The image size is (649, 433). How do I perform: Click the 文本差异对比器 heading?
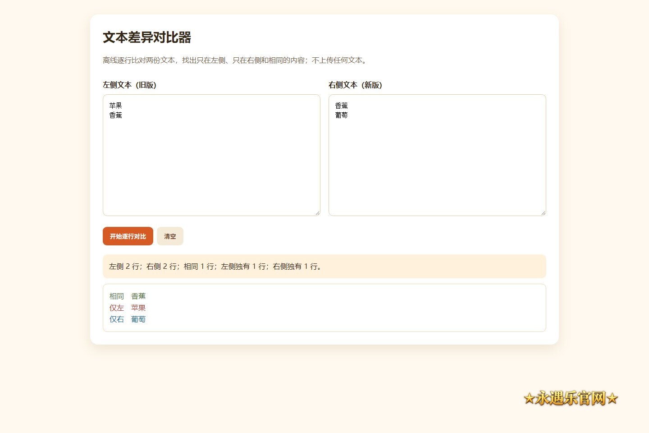147,37
